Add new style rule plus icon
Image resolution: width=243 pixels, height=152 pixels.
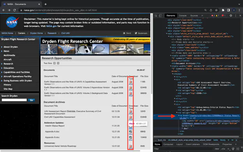(x=228, y=149)
